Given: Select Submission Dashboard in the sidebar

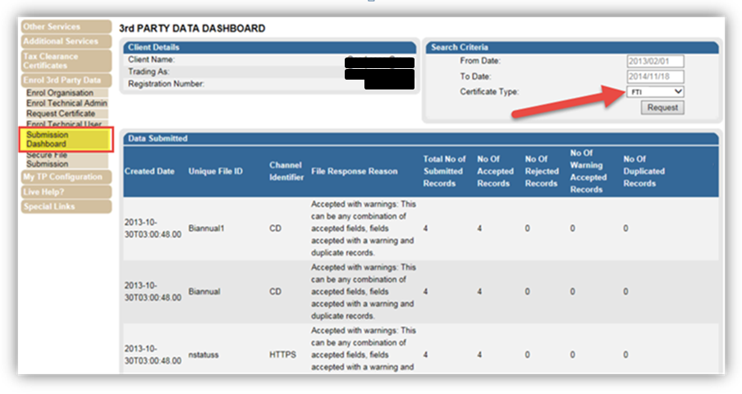Looking at the screenshot, I should (48, 140).
